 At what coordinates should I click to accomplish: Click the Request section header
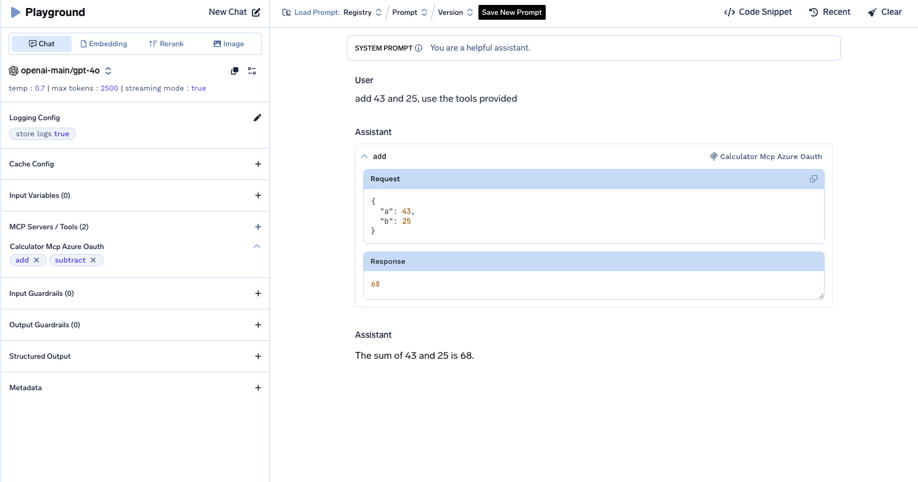(x=594, y=179)
